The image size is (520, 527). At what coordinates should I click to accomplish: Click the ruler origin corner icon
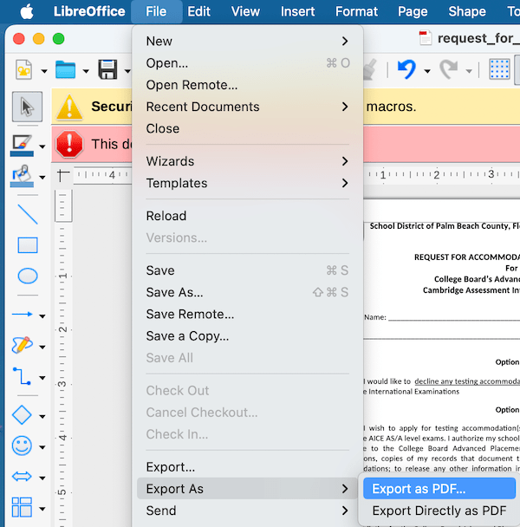[x=63, y=175]
